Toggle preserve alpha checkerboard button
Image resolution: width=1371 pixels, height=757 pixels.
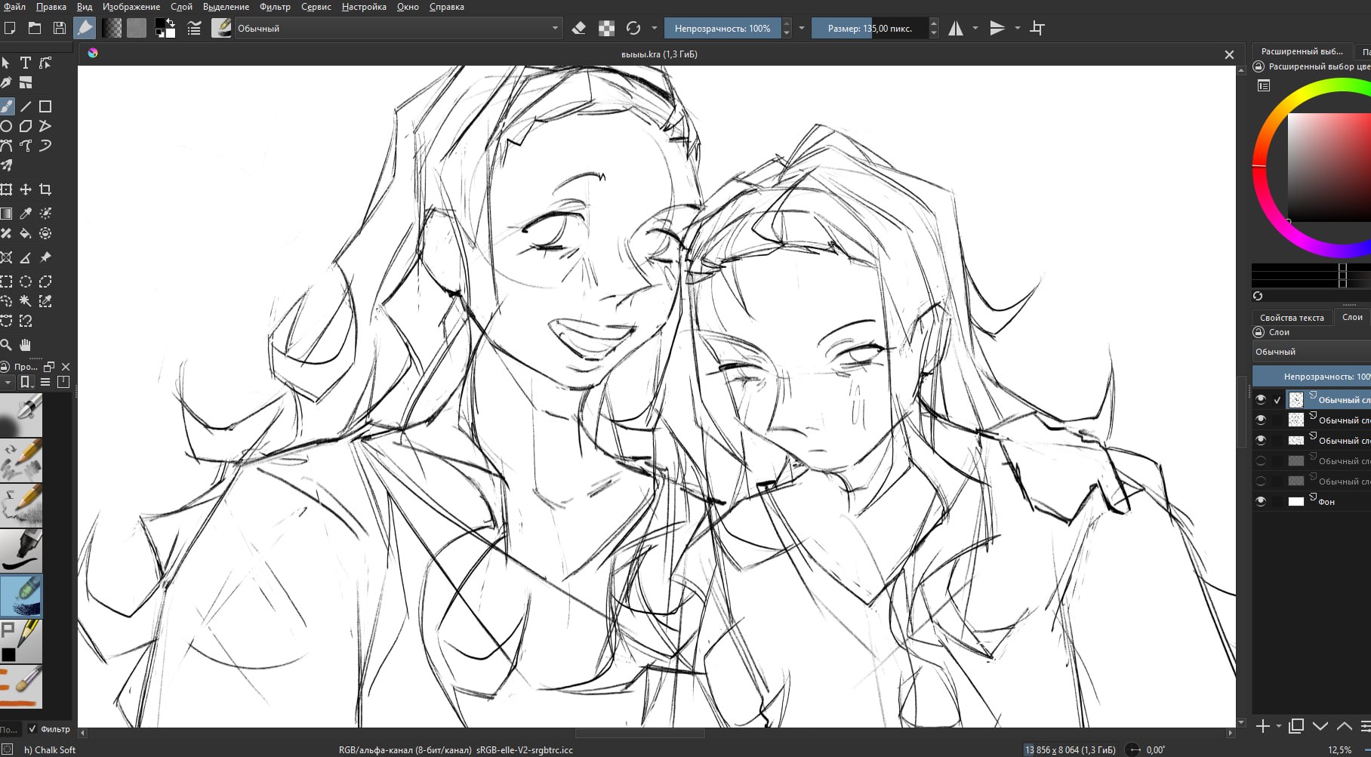click(x=606, y=28)
